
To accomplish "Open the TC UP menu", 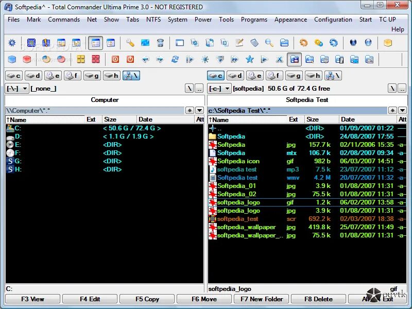I will pos(387,20).
